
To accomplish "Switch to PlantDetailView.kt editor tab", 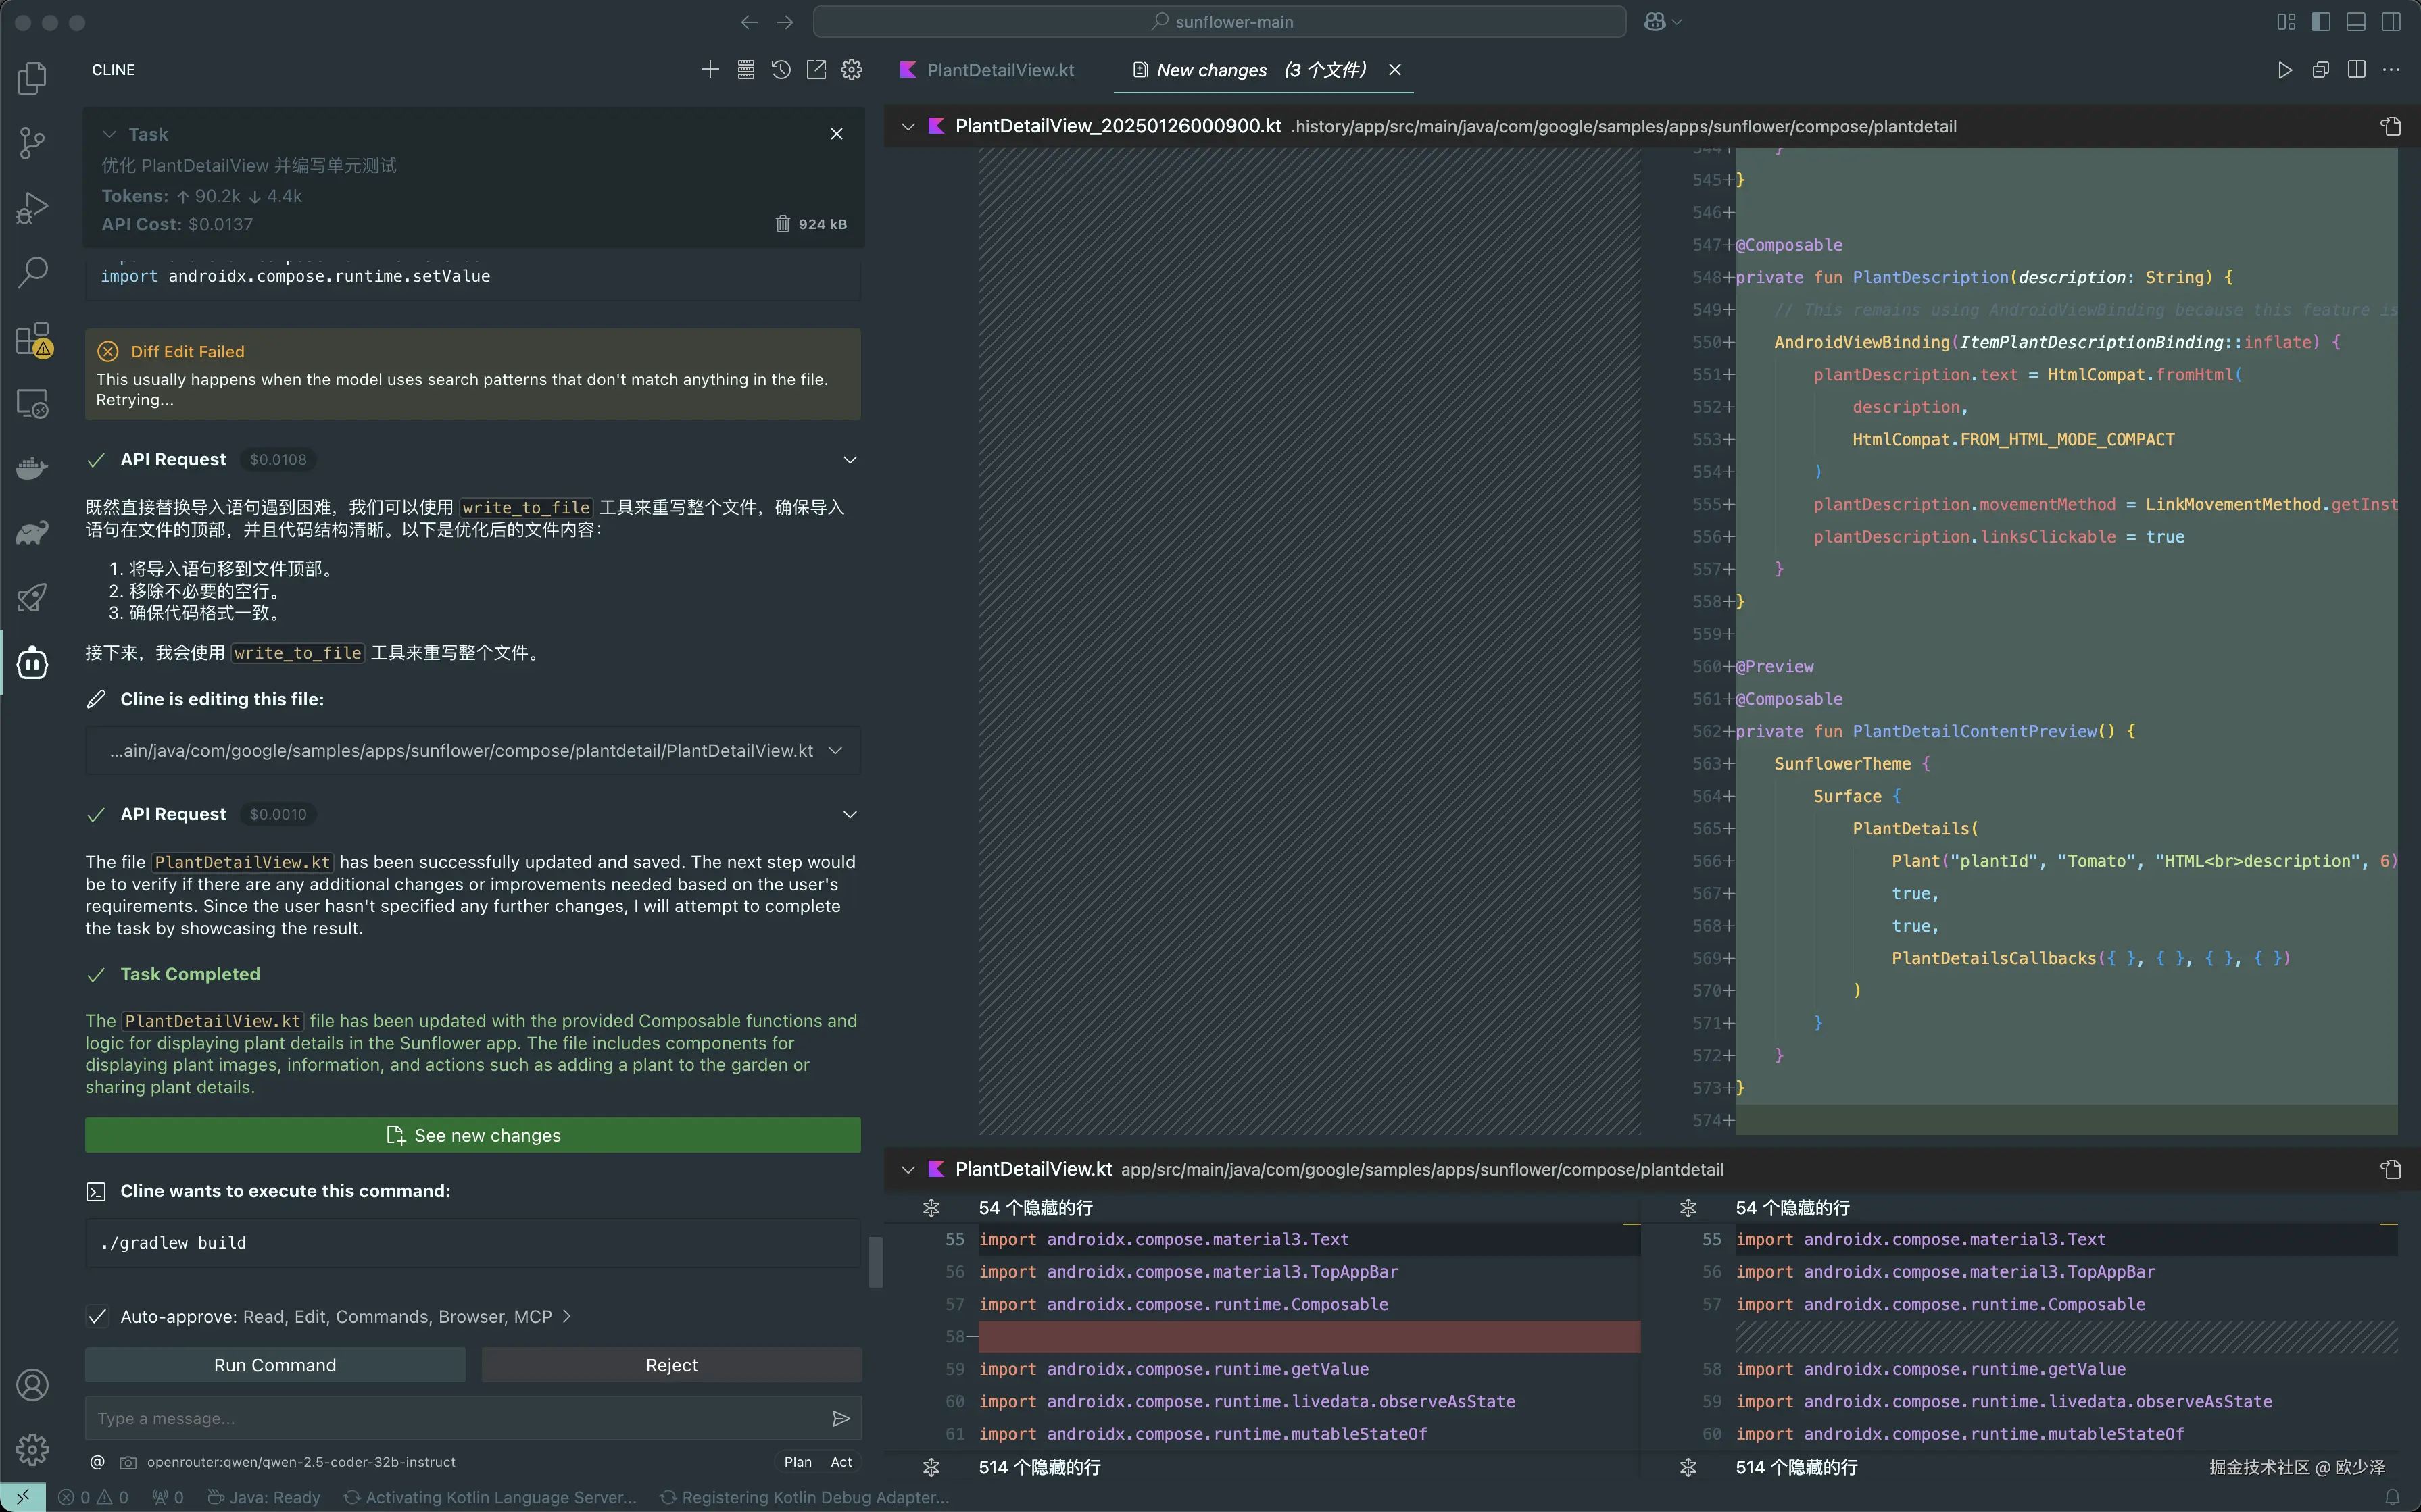I will (1000, 70).
